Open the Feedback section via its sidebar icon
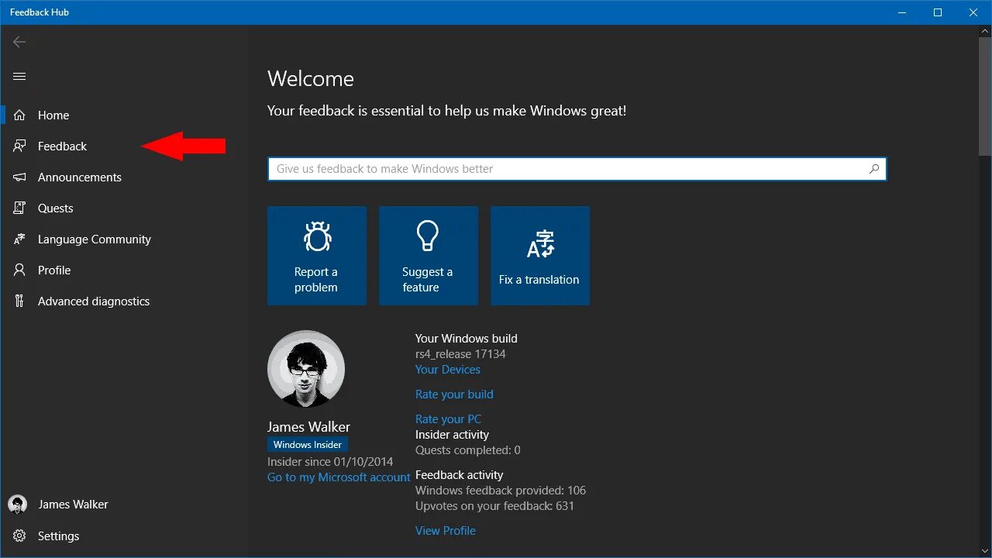The height and width of the screenshot is (558, 992). [x=19, y=146]
